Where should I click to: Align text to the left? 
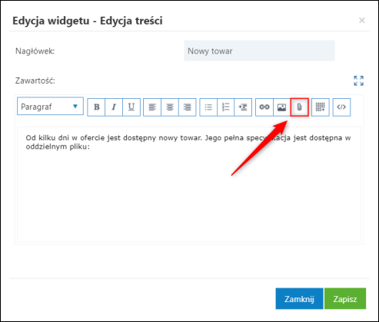click(152, 107)
